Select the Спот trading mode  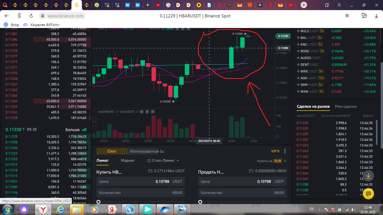point(112,151)
